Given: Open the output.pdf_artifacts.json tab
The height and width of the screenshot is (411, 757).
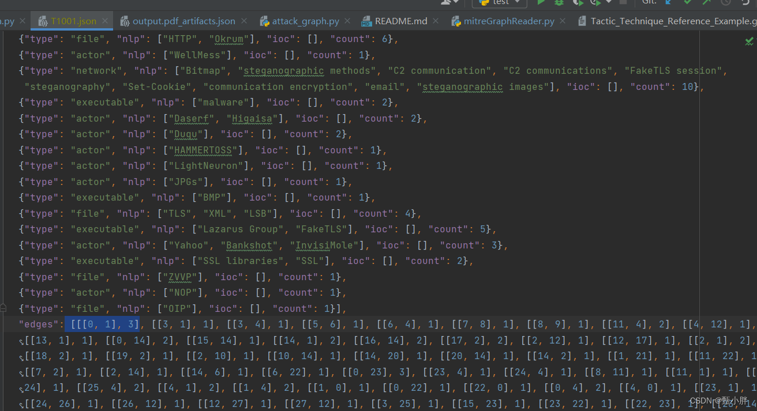Looking at the screenshot, I should click(x=183, y=21).
